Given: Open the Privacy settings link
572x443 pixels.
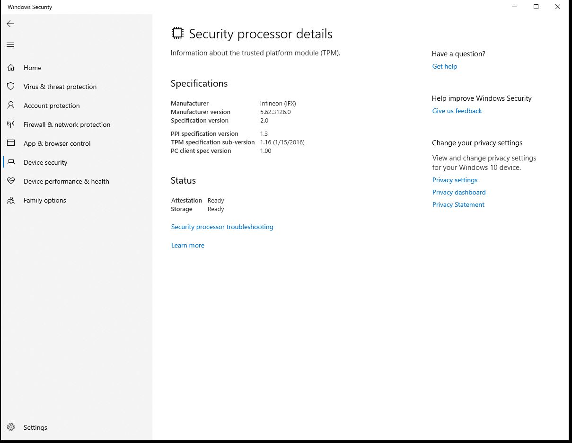Looking at the screenshot, I should click(x=455, y=180).
